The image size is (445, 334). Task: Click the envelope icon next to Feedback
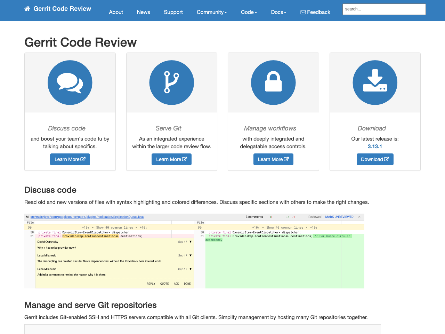click(303, 12)
